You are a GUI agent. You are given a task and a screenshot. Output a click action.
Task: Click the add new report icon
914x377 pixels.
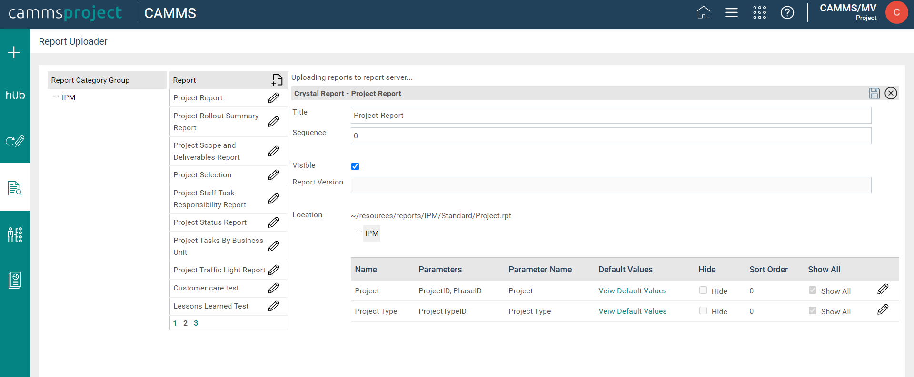277,80
